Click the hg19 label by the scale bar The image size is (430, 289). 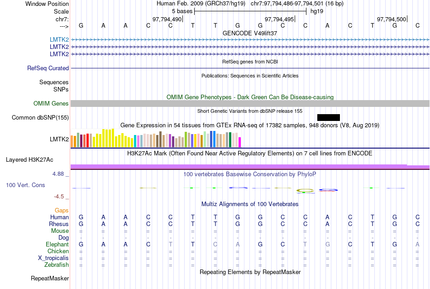pos(317,11)
